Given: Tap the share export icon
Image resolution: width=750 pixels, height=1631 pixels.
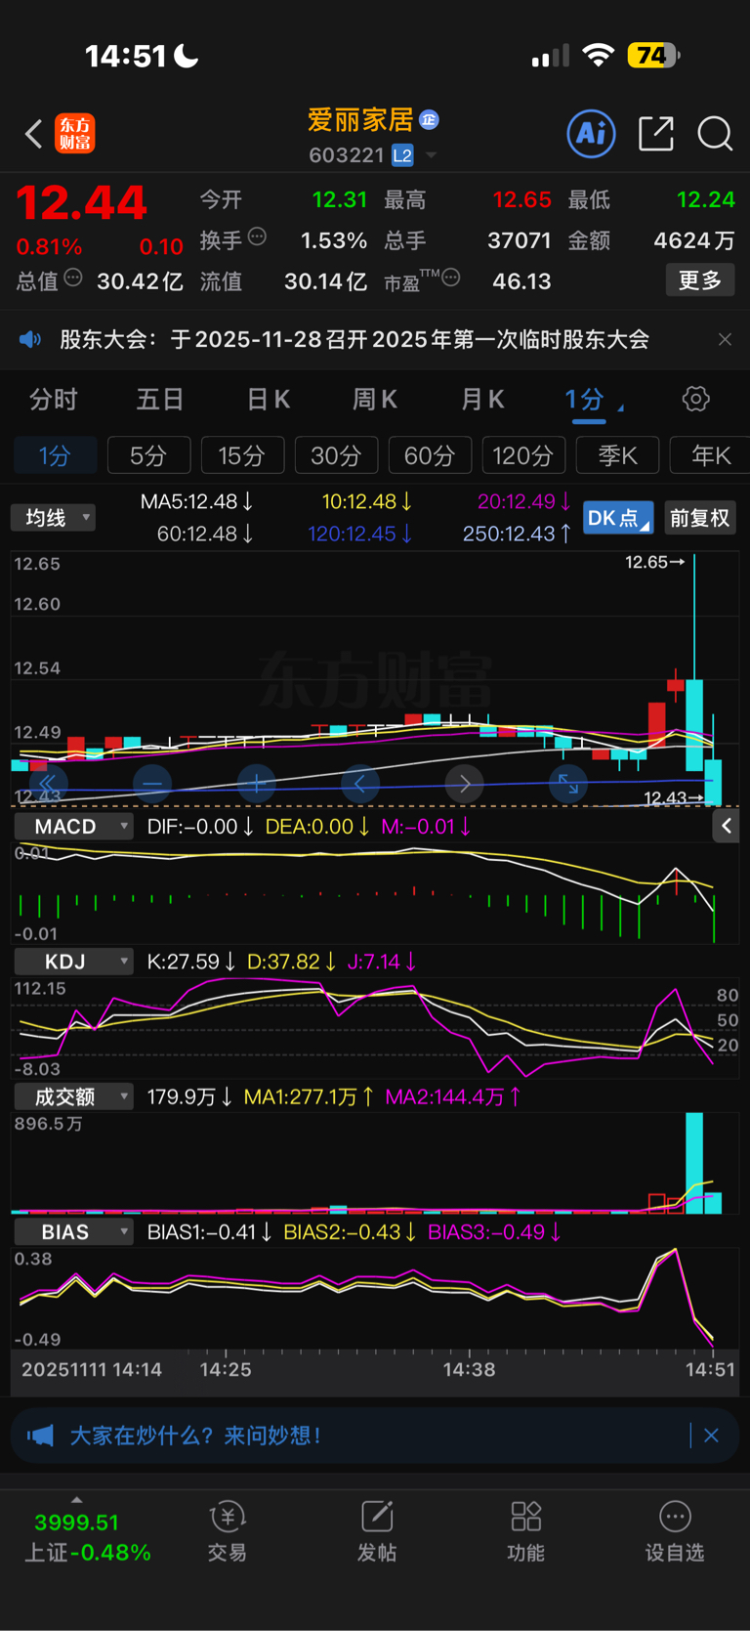Looking at the screenshot, I should click(656, 133).
